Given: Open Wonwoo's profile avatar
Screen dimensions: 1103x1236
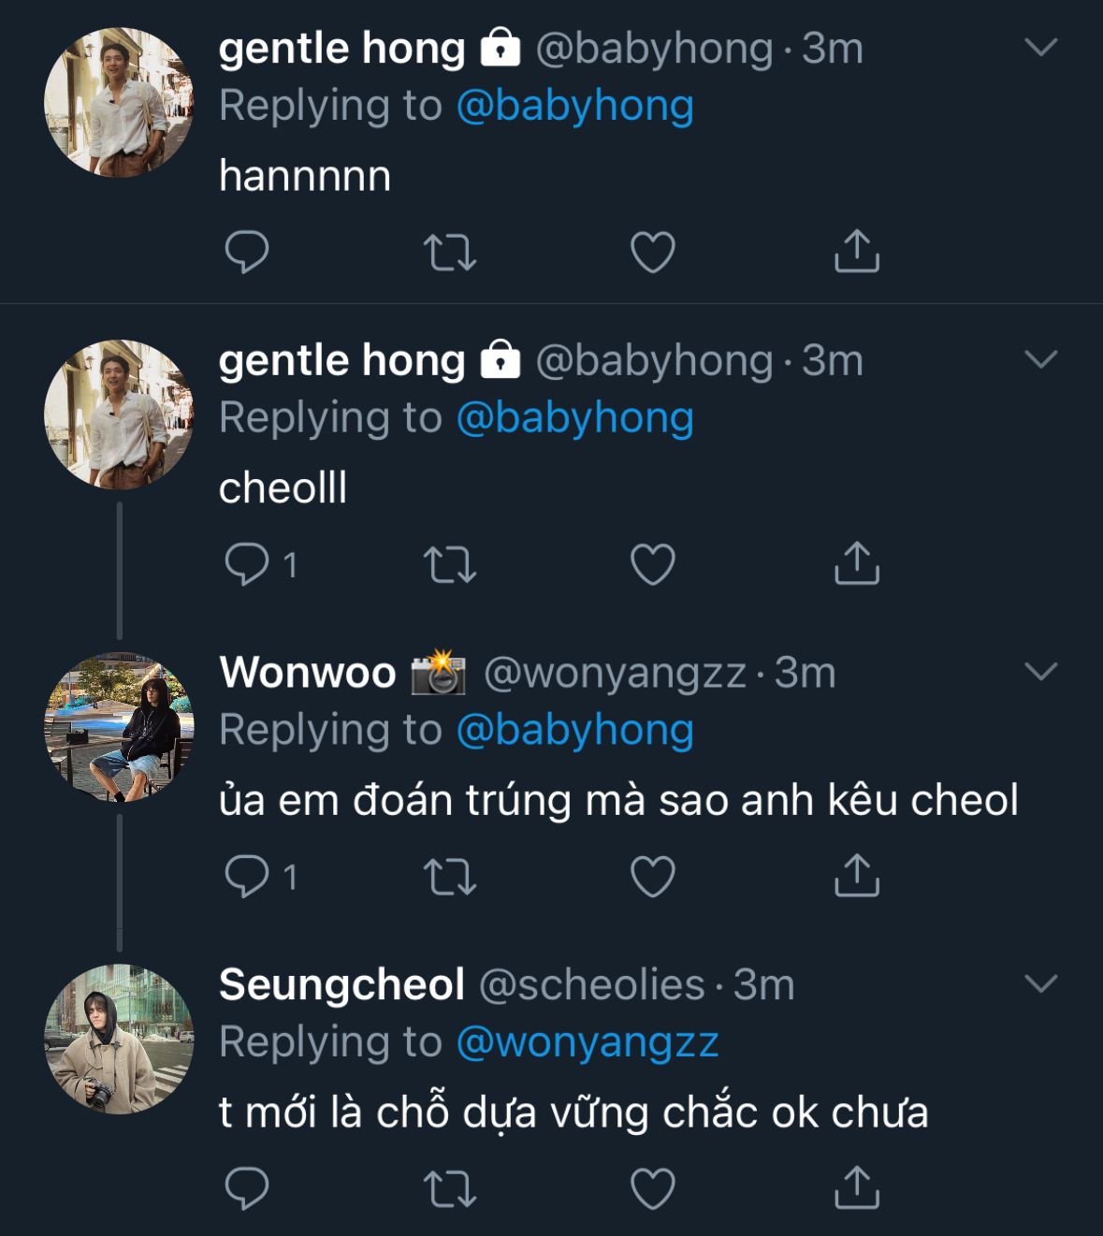Looking at the screenshot, I should (x=119, y=727).
